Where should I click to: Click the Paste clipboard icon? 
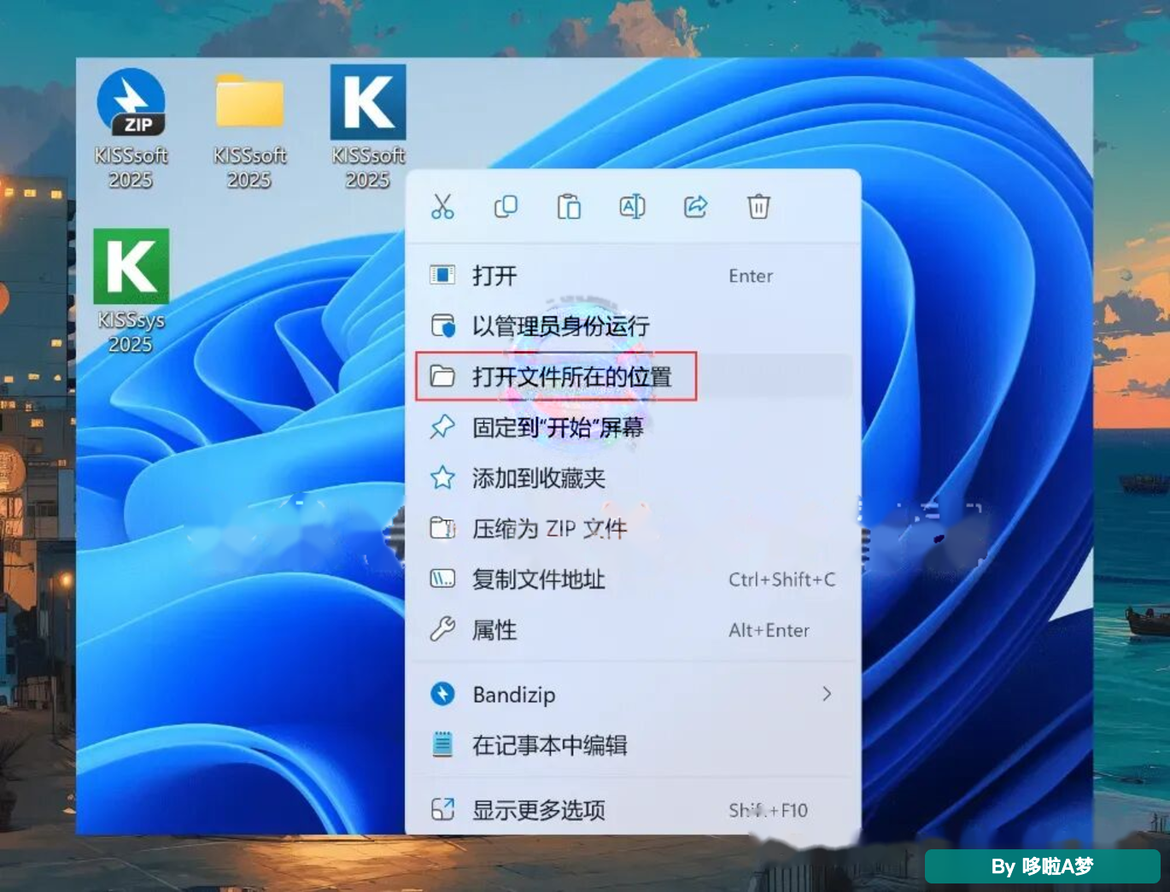coord(569,207)
